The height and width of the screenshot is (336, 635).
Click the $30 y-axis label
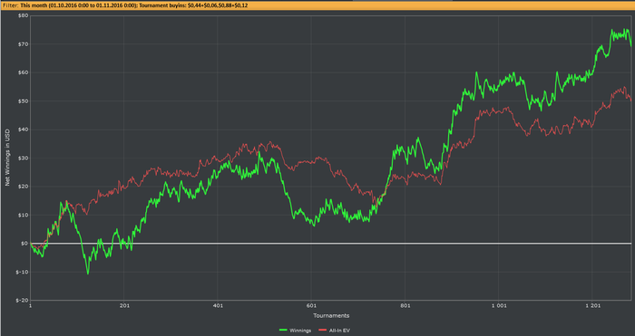coord(23,158)
